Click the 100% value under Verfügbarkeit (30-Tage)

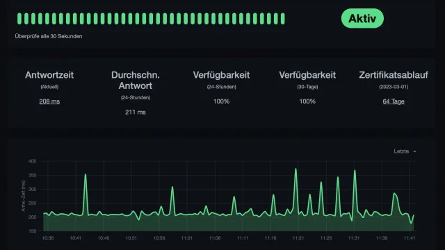point(307,101)
